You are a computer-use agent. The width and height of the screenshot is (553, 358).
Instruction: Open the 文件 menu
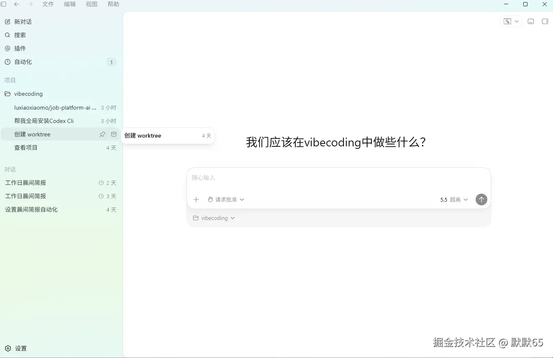(48, 4)
